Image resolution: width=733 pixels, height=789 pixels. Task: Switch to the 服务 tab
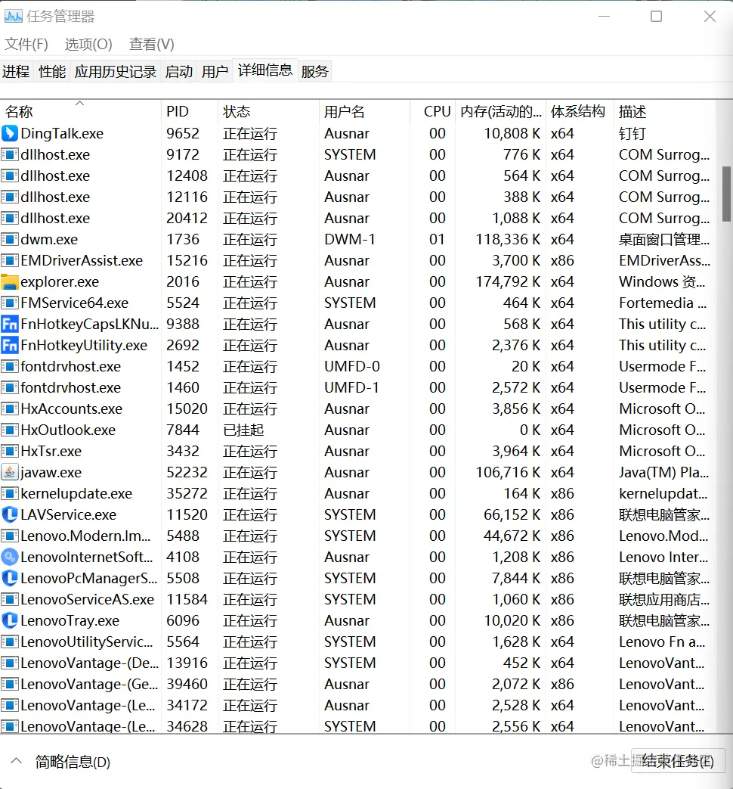coord(314,71)
